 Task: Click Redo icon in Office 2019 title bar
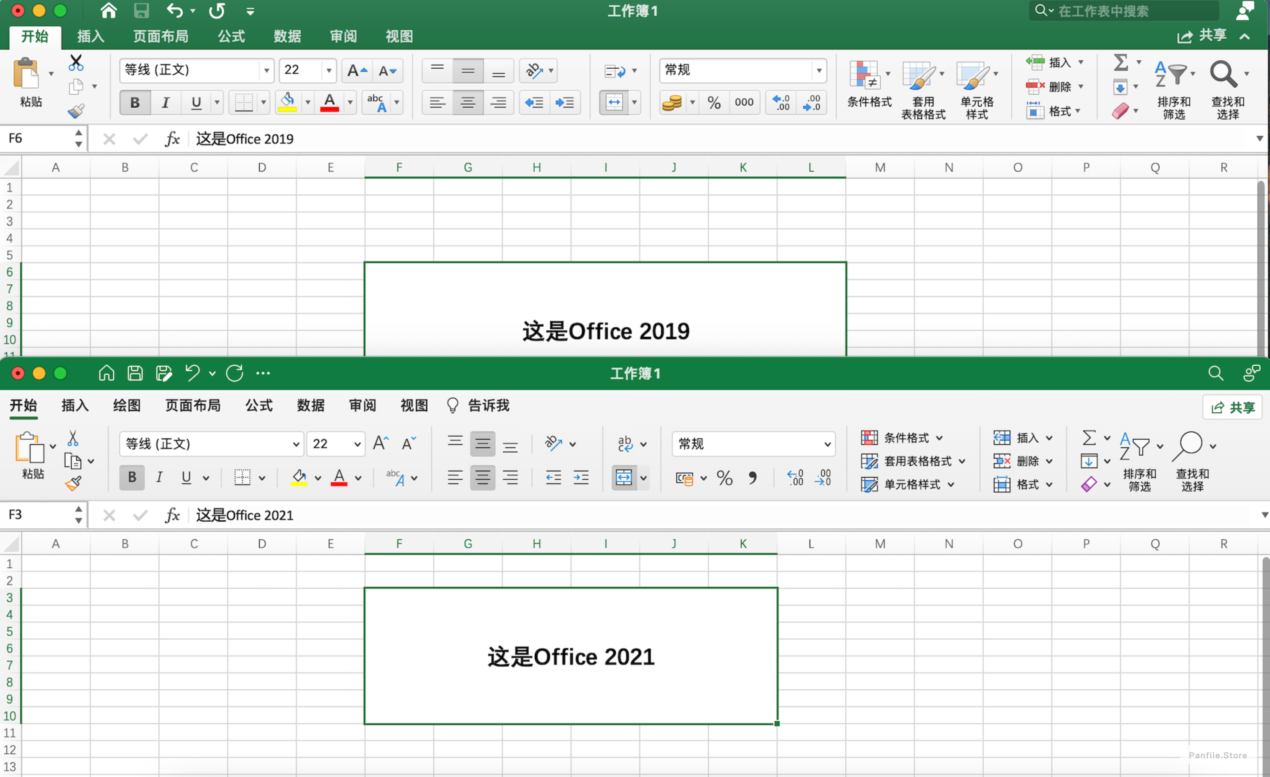coord(217,10)
